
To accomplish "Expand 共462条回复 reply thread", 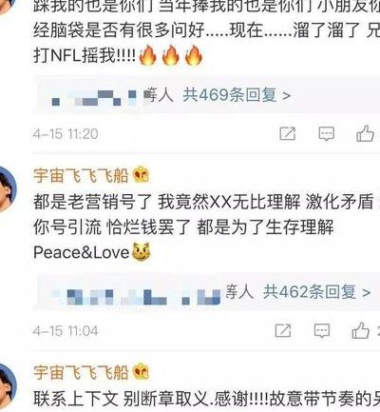I will [x=317, y=292].
